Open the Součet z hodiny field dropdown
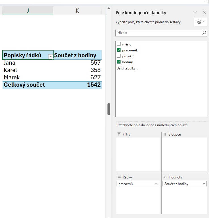This screenshot has width=209, height=218. tap(204, 184)
